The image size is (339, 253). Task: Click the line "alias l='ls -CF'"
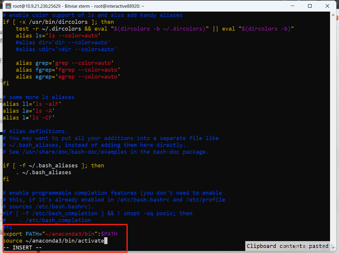click(x=29, y=118)
